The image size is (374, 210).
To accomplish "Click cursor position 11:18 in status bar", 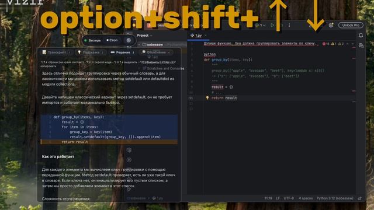I will [268, 198].
